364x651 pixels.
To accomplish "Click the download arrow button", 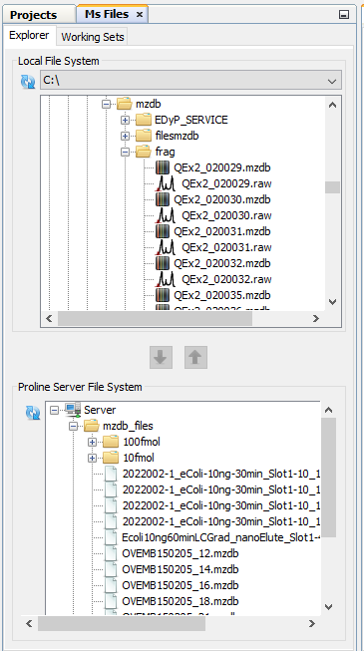I will pyautogui.click(x=161, y=357).
